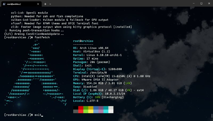The image size is (213, 121).
Task: Click the dark green color block
Action: coord(86,108)
